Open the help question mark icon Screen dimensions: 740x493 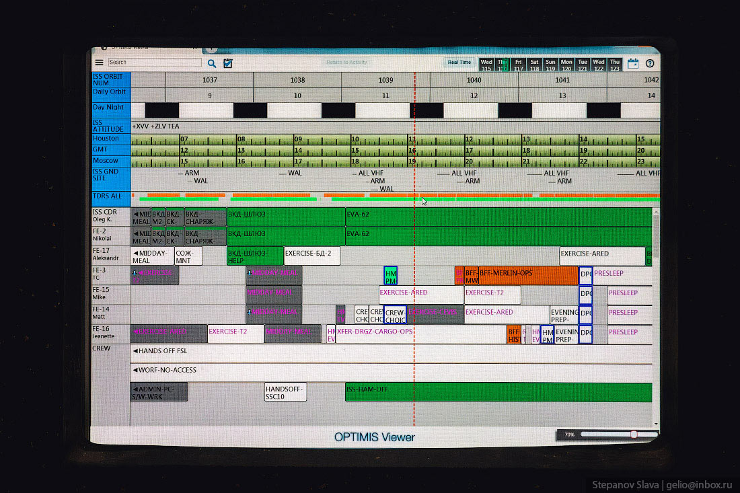650,64
